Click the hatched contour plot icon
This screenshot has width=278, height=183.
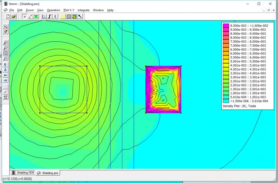click(x=69, y=16)
